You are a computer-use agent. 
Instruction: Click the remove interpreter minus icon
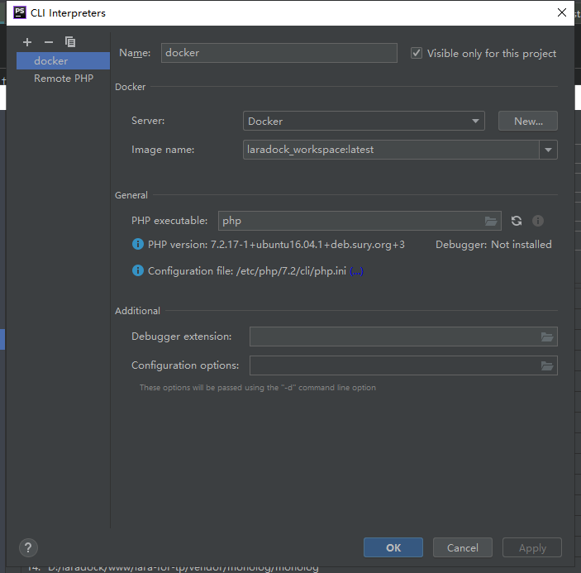(x=49, y=41)
